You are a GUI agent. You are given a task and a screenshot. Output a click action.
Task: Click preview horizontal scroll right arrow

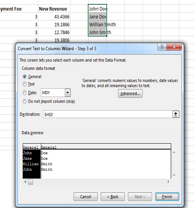coord(168,182)
